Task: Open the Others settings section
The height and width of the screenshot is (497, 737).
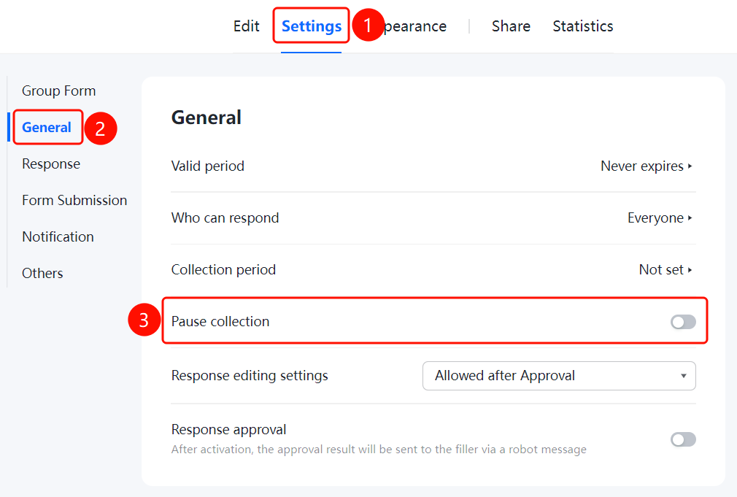Action: click(x=42, y=273)
